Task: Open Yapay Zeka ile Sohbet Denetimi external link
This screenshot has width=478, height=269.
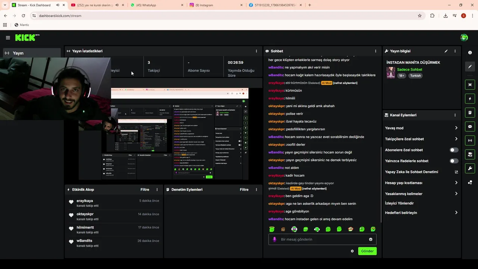Action: 456,172
